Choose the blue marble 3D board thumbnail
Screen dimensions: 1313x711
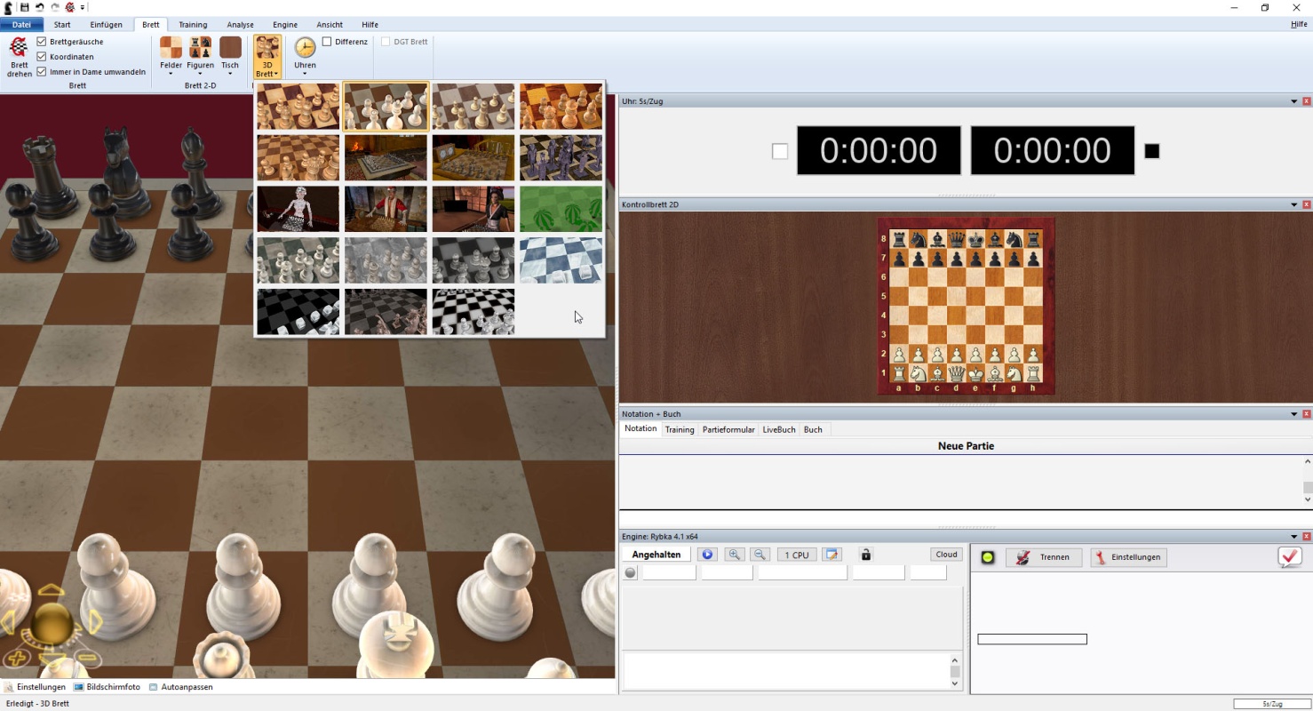(561, 260)
